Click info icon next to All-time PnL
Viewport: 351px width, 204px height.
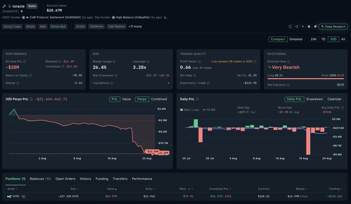(x=24, y=61)
